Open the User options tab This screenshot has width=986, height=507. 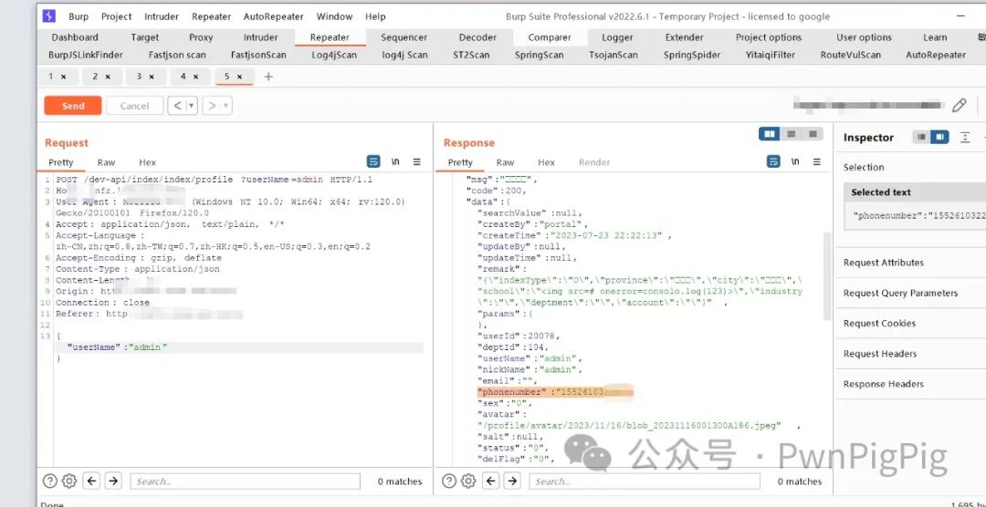(x=864, y=37)
